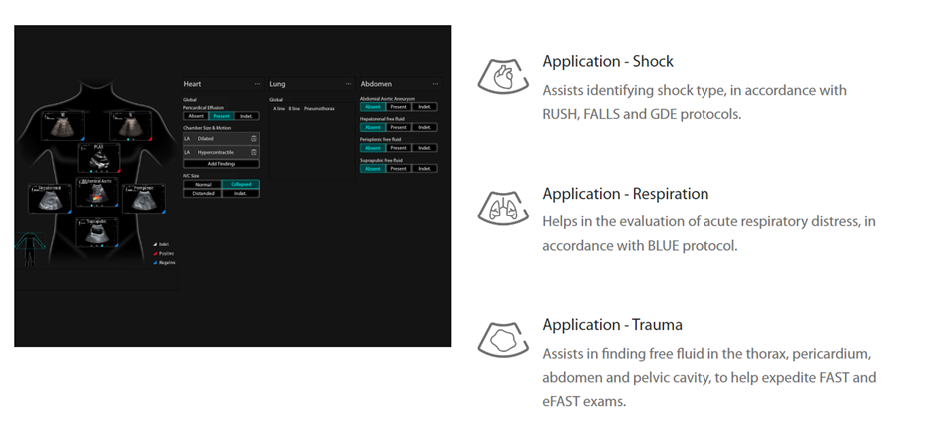Open the left-chest lung ultrasound thumbnail

click(131, 125)
